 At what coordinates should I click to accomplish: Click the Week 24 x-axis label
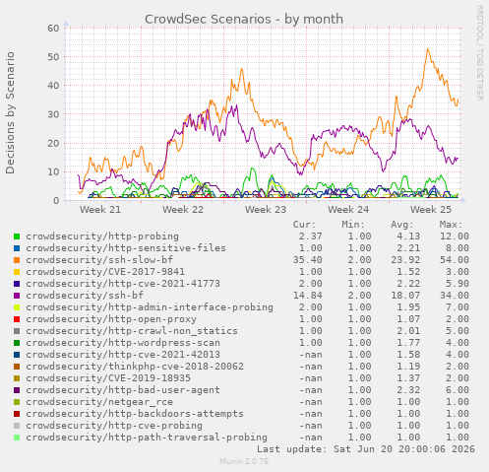(x=348, y=210)
